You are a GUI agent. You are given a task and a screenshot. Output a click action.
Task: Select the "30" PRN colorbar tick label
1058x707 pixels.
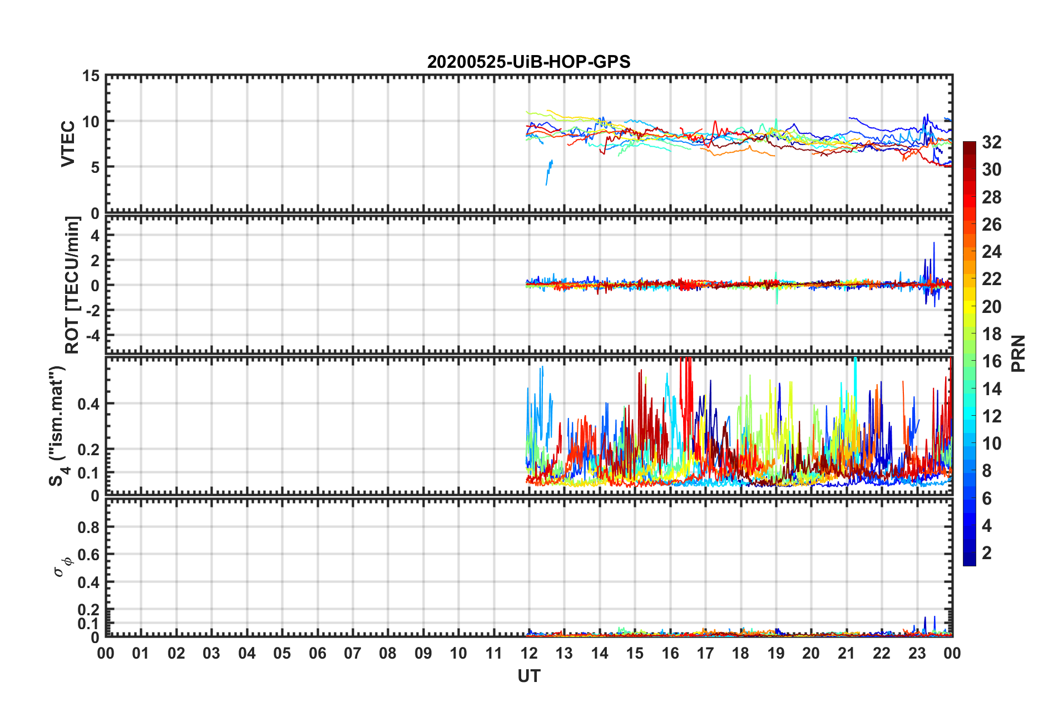[x=991, y=170]
